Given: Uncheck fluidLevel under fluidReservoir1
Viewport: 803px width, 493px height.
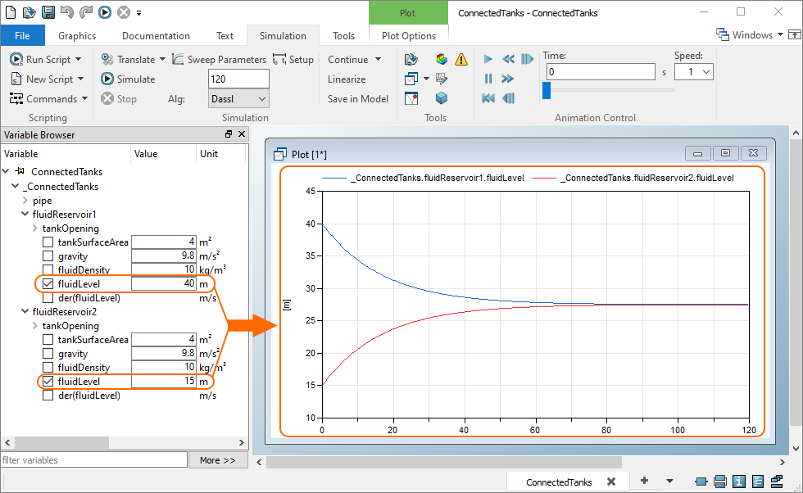Looking at the screenshot, I should [x=48, y=284].
